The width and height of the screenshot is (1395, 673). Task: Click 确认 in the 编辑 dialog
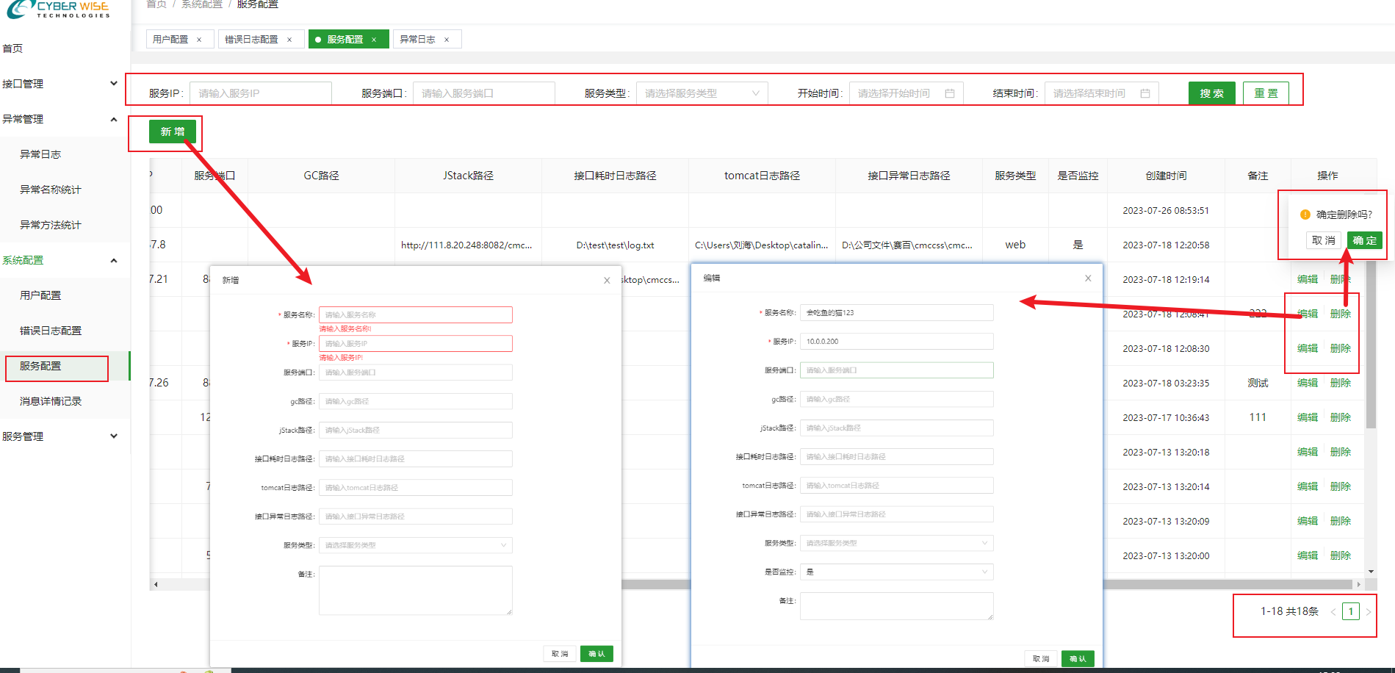tap(1078, 659)
